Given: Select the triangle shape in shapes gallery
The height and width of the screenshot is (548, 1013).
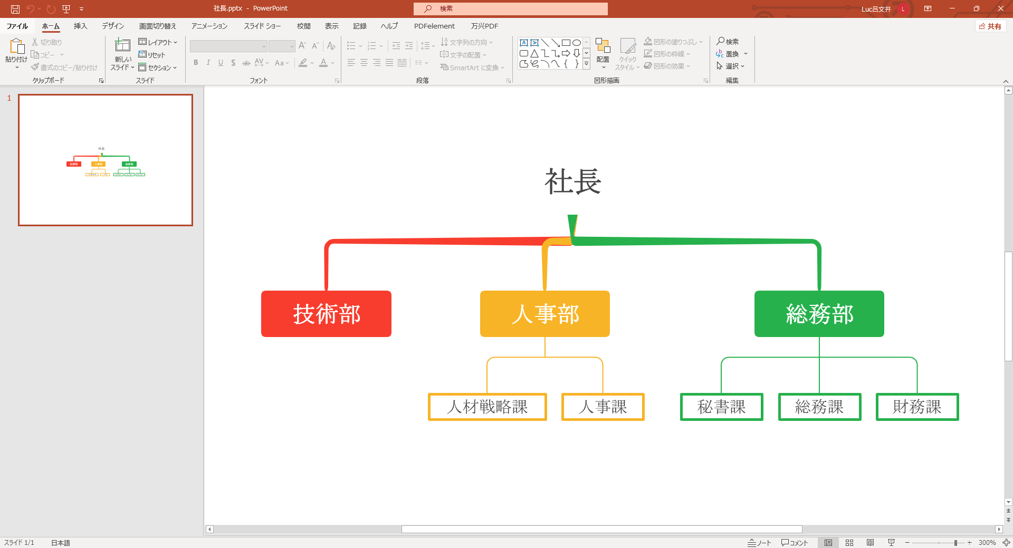Looking at the screenshot, I should pyautogui.click(x=534, y=53).
